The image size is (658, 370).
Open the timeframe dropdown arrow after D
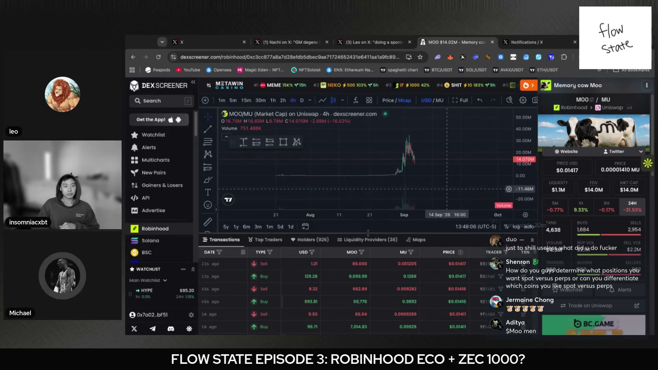(310, 100)
